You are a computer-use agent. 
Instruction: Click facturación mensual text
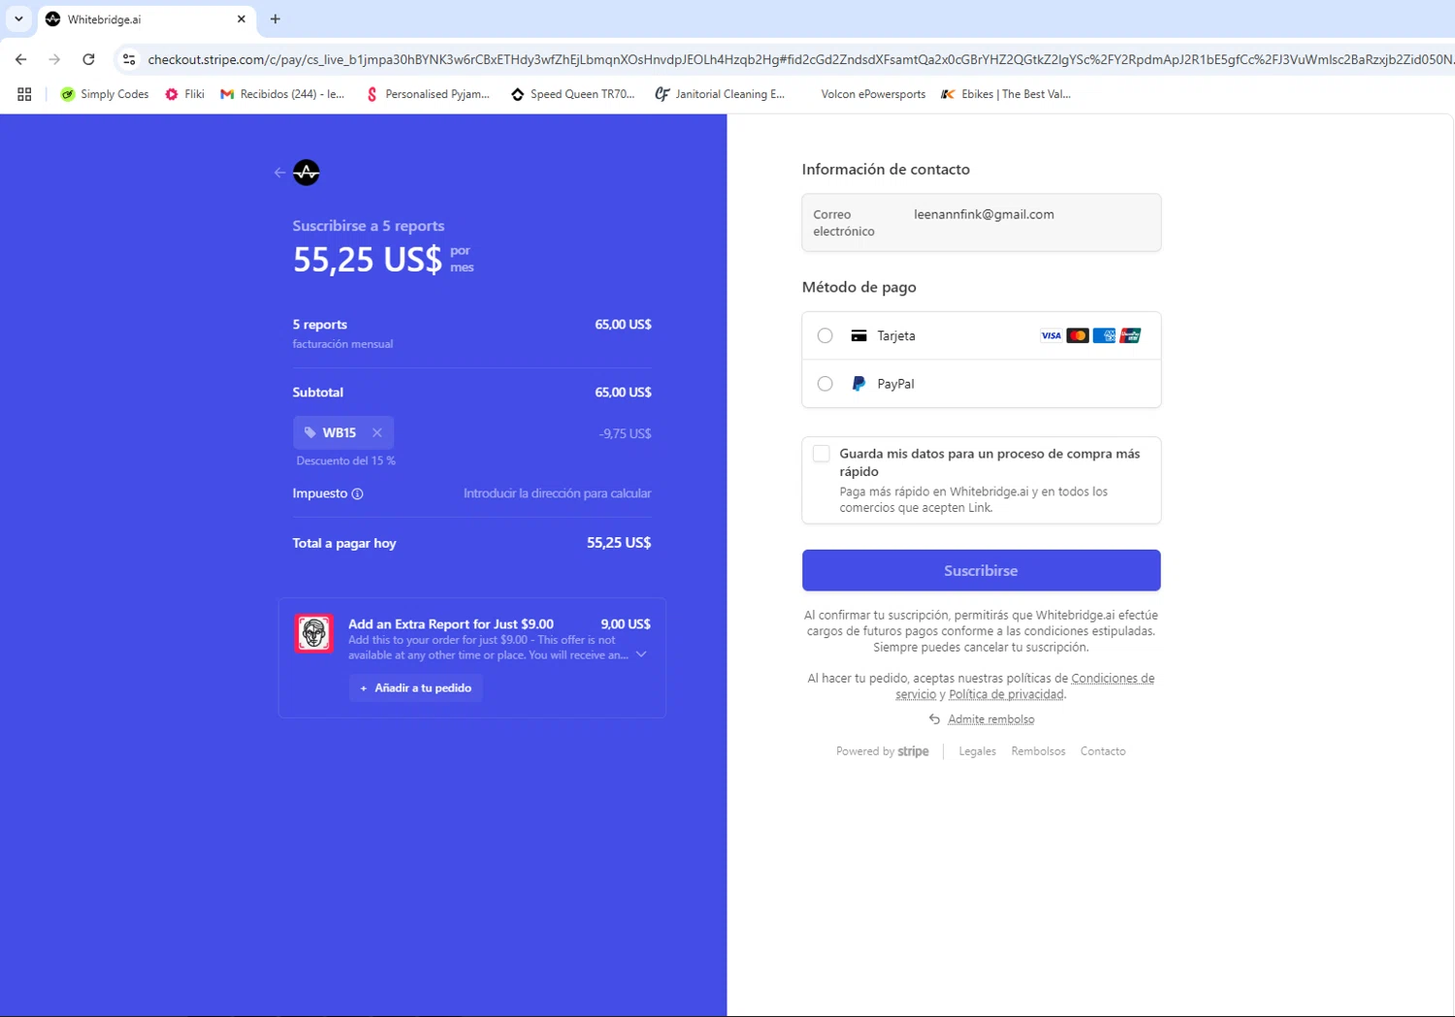click(x=342, y=344)
